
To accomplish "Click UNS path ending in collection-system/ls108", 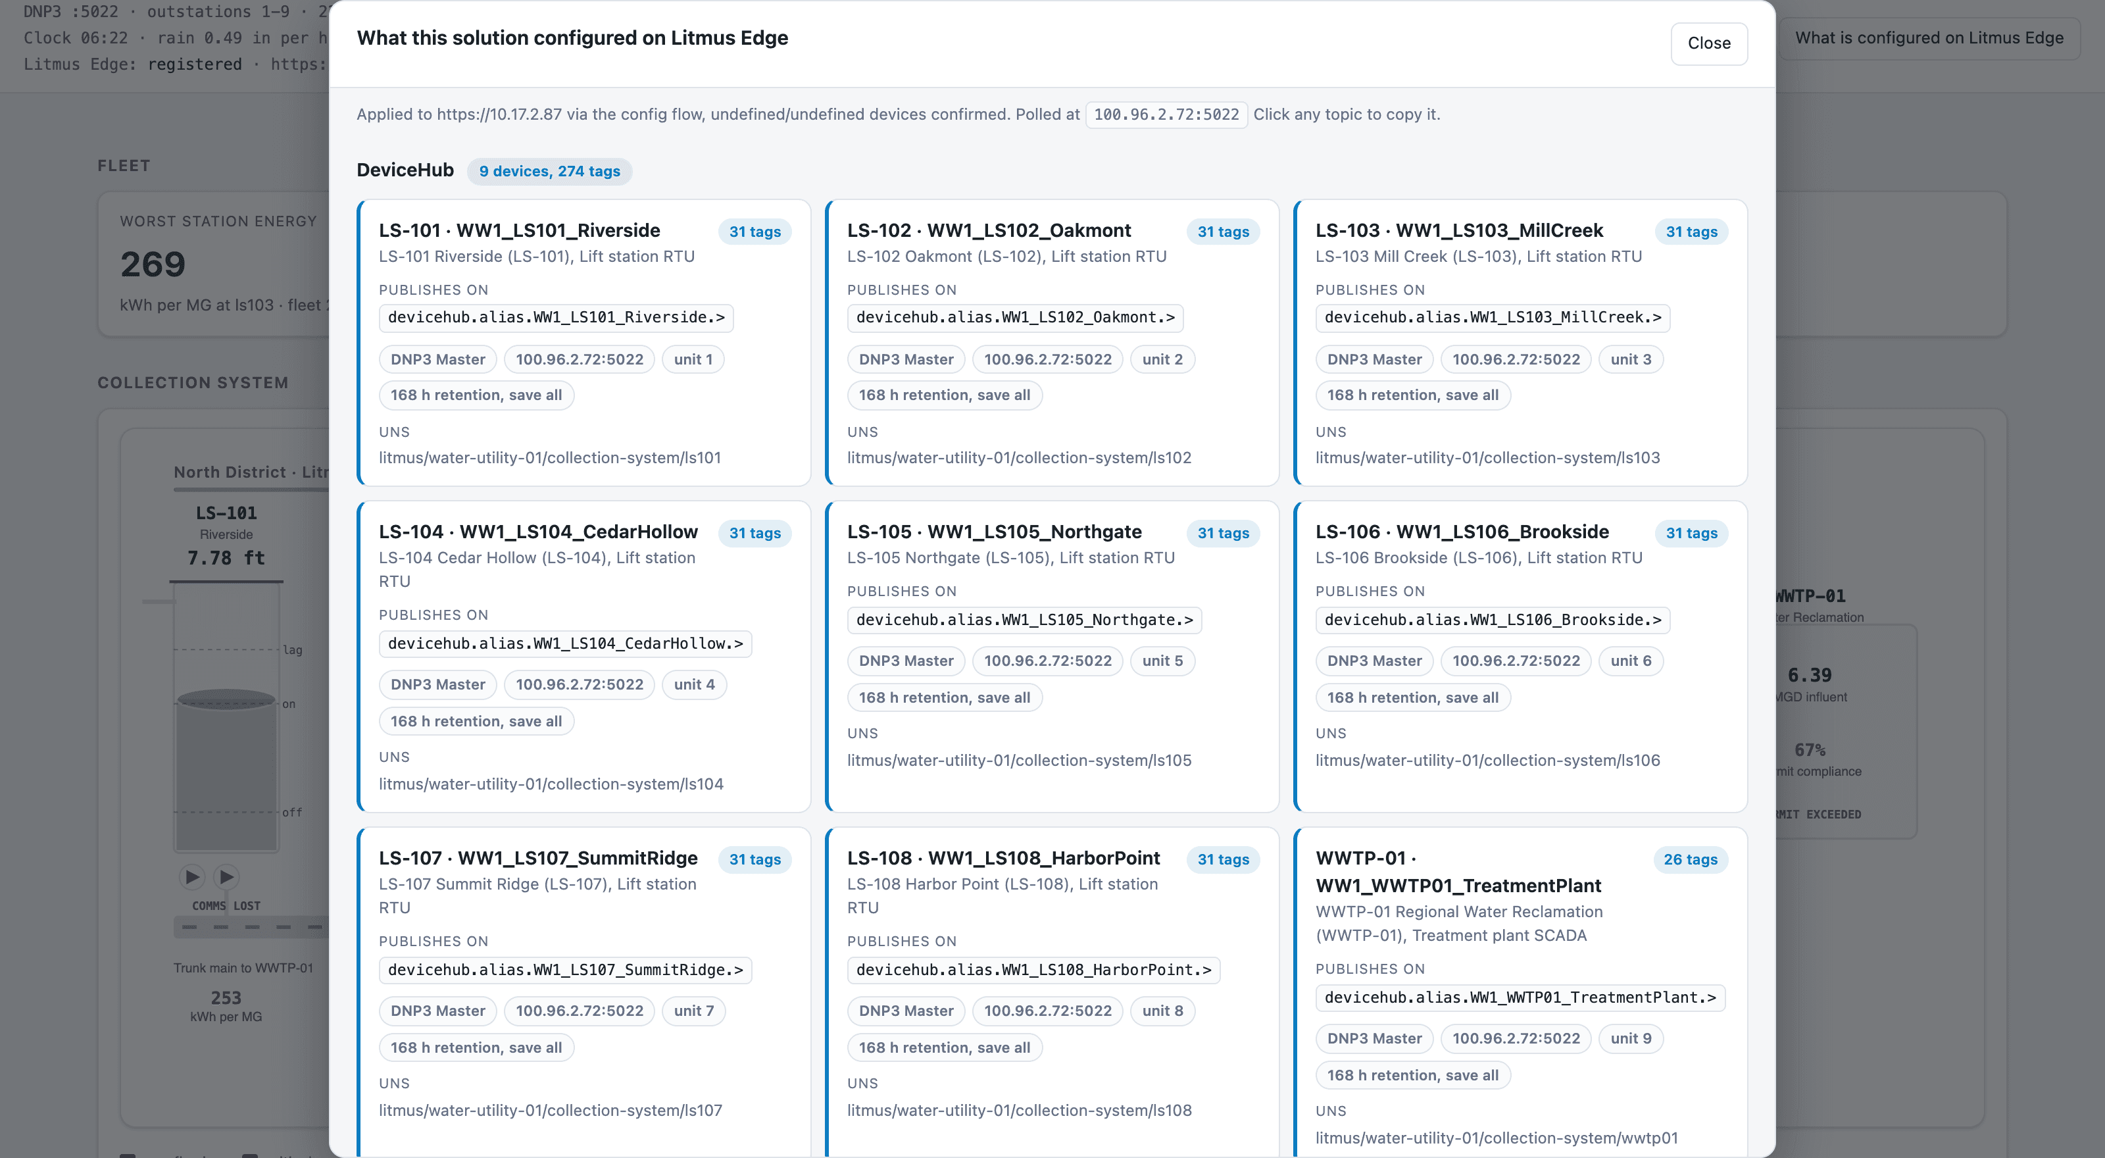I will [1019, 1110].
